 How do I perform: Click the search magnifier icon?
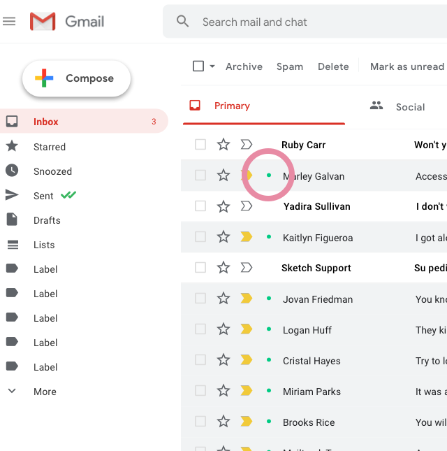[x=183, y=22]
